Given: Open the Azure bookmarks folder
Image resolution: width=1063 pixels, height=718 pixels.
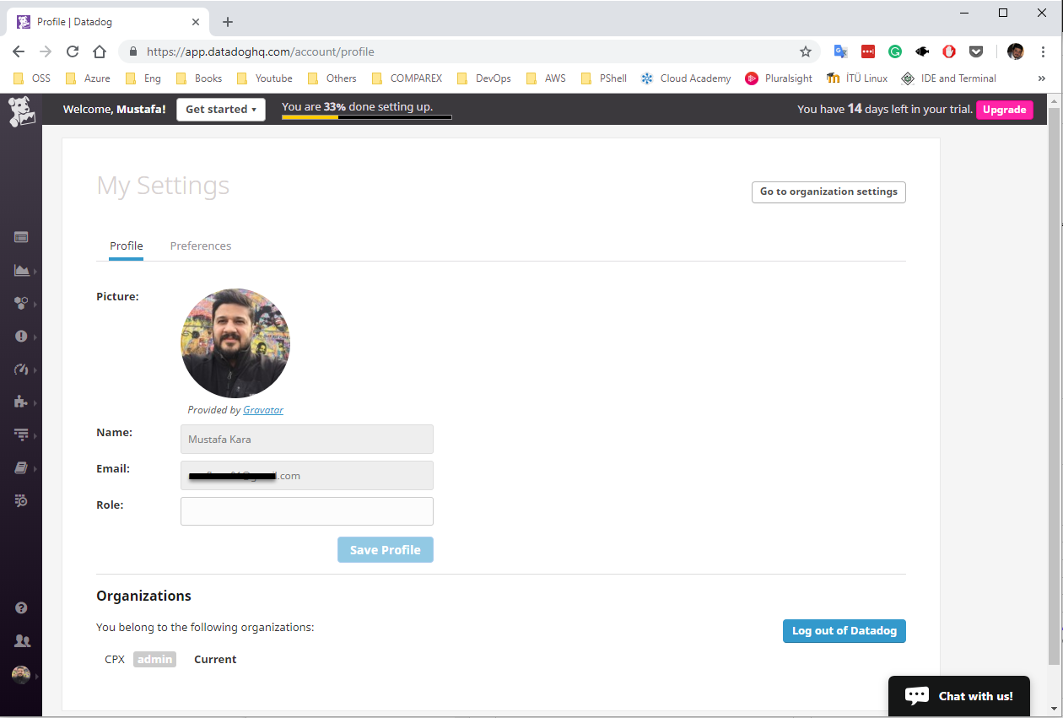Looking at the screenshot, I should point(88,78).
